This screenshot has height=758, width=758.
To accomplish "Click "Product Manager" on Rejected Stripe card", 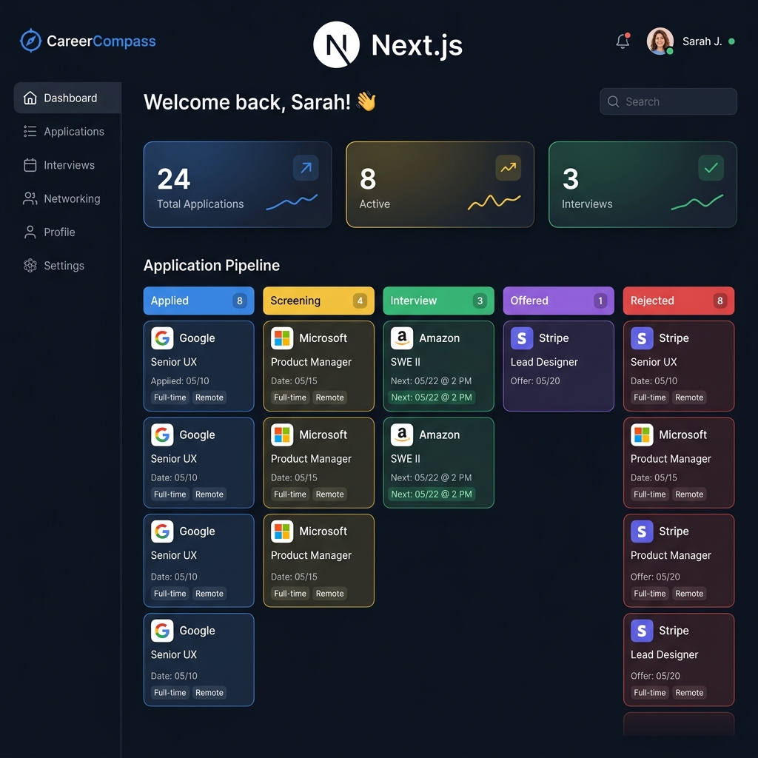I will (x=671, y=555).
